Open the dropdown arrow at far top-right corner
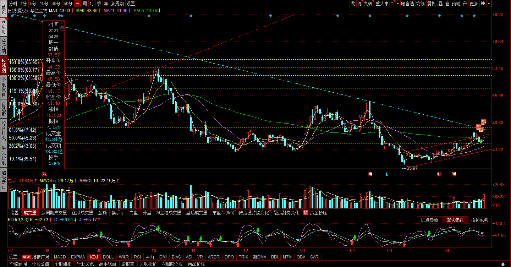Viewport: 511px width, 267px height. click(x=489, y=4)
